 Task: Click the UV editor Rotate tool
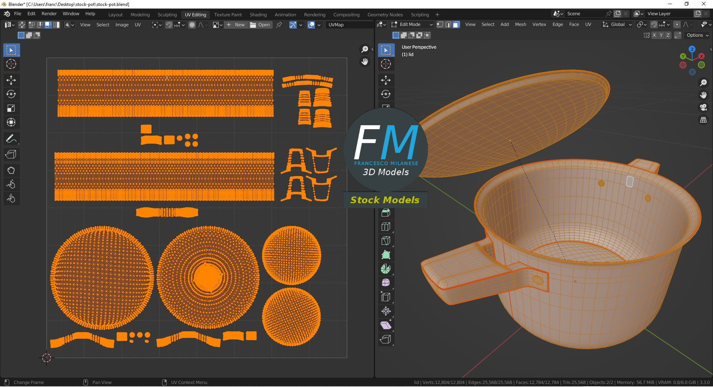pos(11,94)
